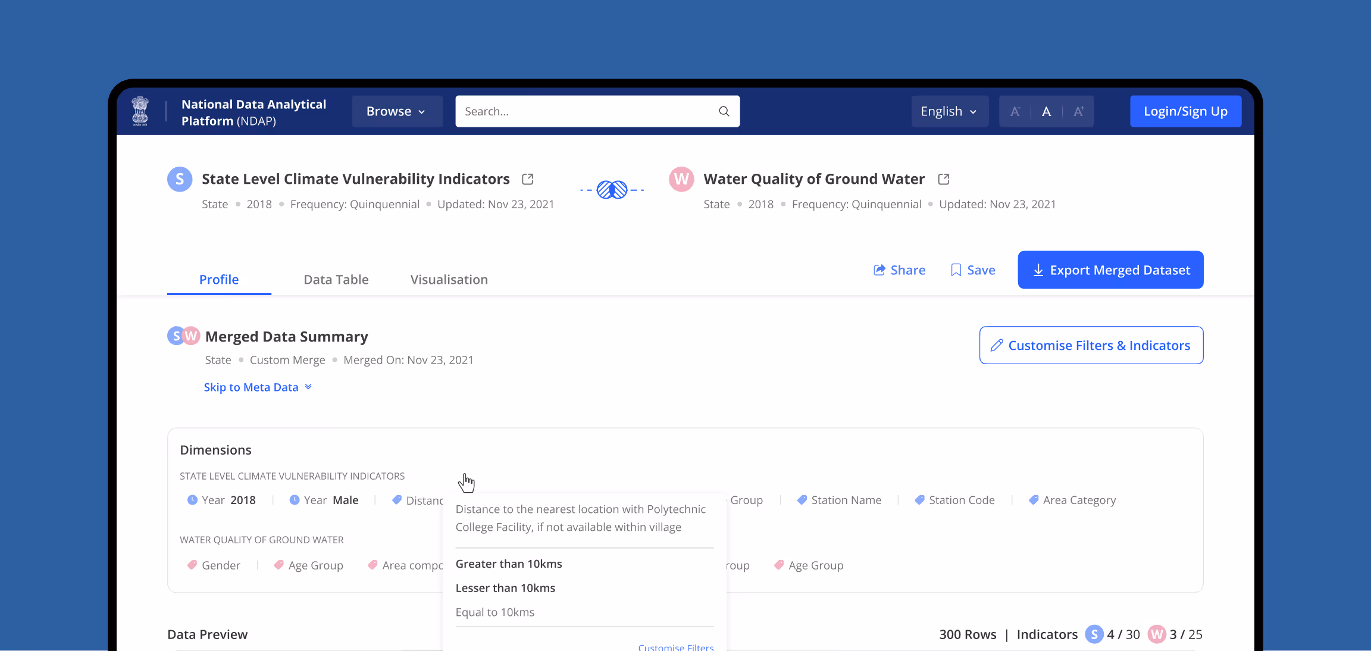Viewport: 1371px width, 651px height.
Task: Click the search magnifier icon
Action: (x=724, y=111)
